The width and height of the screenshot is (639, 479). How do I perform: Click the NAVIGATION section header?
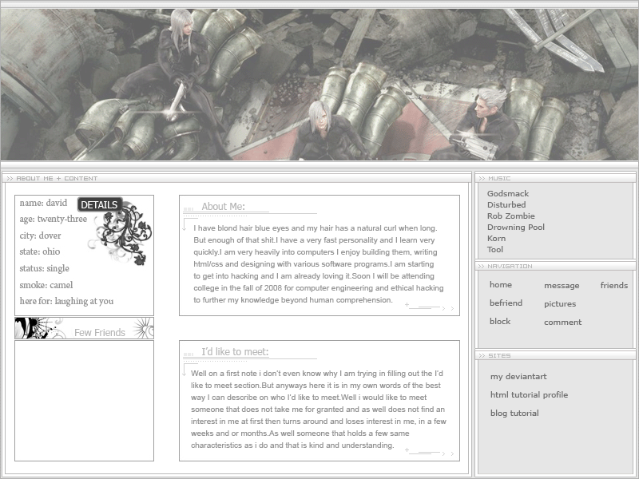555,266
